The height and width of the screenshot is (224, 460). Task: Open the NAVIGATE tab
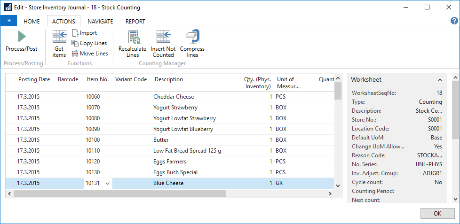pos(100,21)
